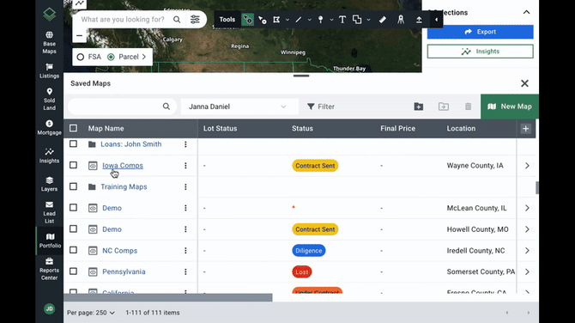Check the Training Maps folder checkbox
This screenshot has height=323, width=575.
pos(73,186)
